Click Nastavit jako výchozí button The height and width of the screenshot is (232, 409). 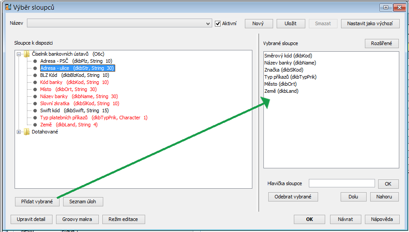(370, 23)
